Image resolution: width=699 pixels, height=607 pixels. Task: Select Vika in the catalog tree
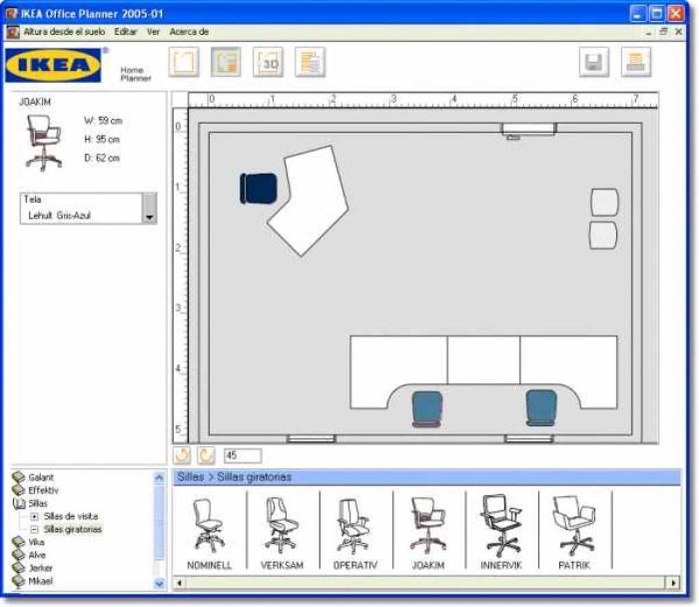tap(36, 543)
